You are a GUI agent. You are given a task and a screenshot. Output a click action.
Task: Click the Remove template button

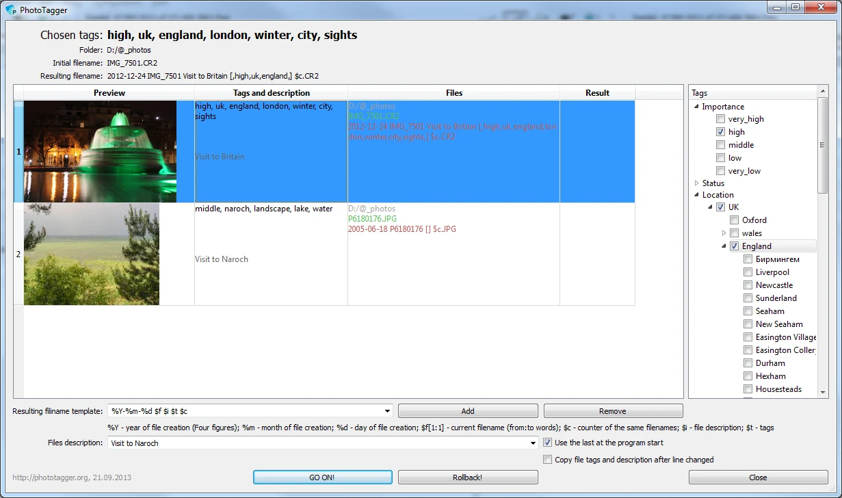(613, 411)
